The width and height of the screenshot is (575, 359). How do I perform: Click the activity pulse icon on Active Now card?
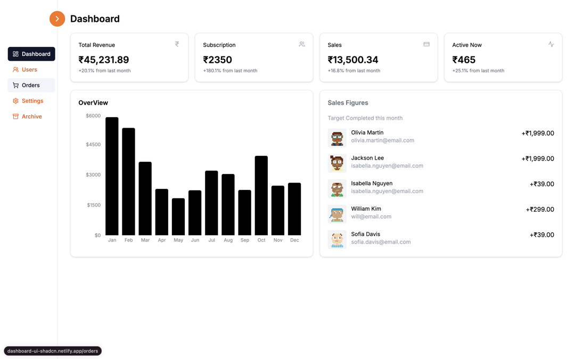click(x=551, y=44)
